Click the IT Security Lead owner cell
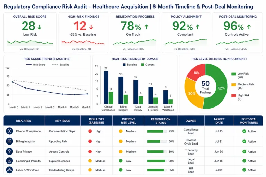This screenshot has height=177, width=266. click(191, 152)
